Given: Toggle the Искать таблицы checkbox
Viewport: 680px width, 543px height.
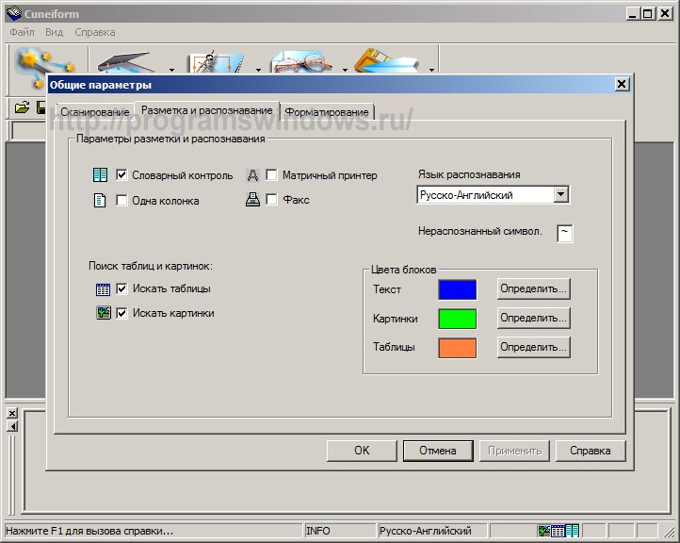Looking at the screenshot, I should 121,288.
